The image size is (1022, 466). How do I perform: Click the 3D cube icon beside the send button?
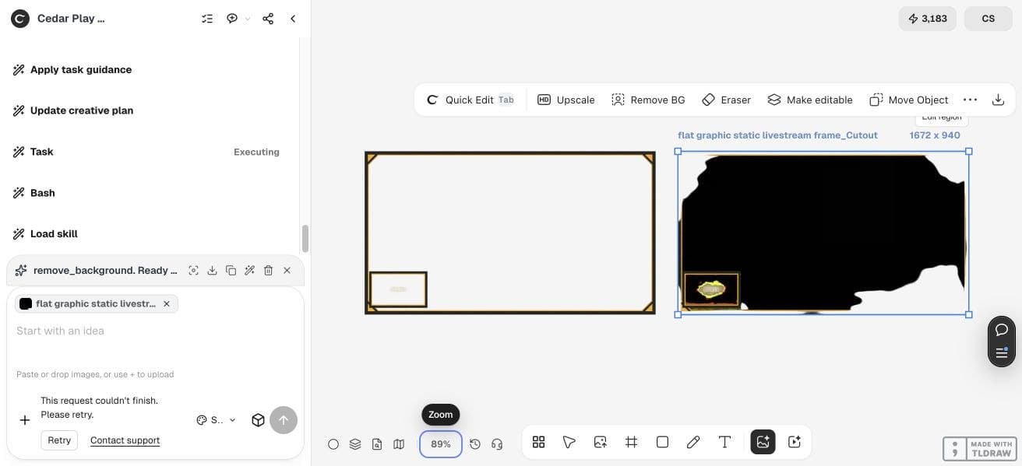(x=259, y=420)
